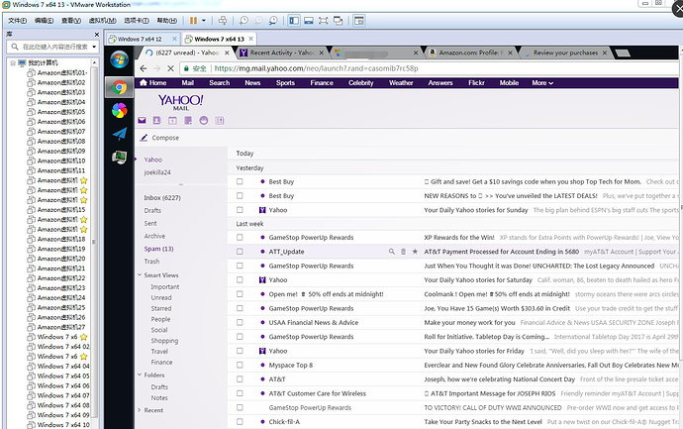Tick the checkbox for Myspace Top 8 email

click(239, 366)
